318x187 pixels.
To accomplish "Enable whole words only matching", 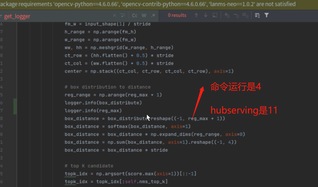I will (144, 15).
